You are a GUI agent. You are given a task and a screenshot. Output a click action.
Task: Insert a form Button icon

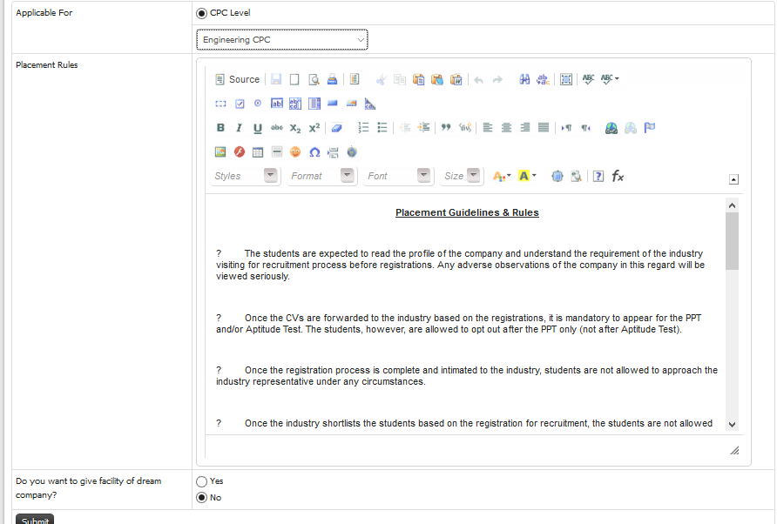click(333, 104)
